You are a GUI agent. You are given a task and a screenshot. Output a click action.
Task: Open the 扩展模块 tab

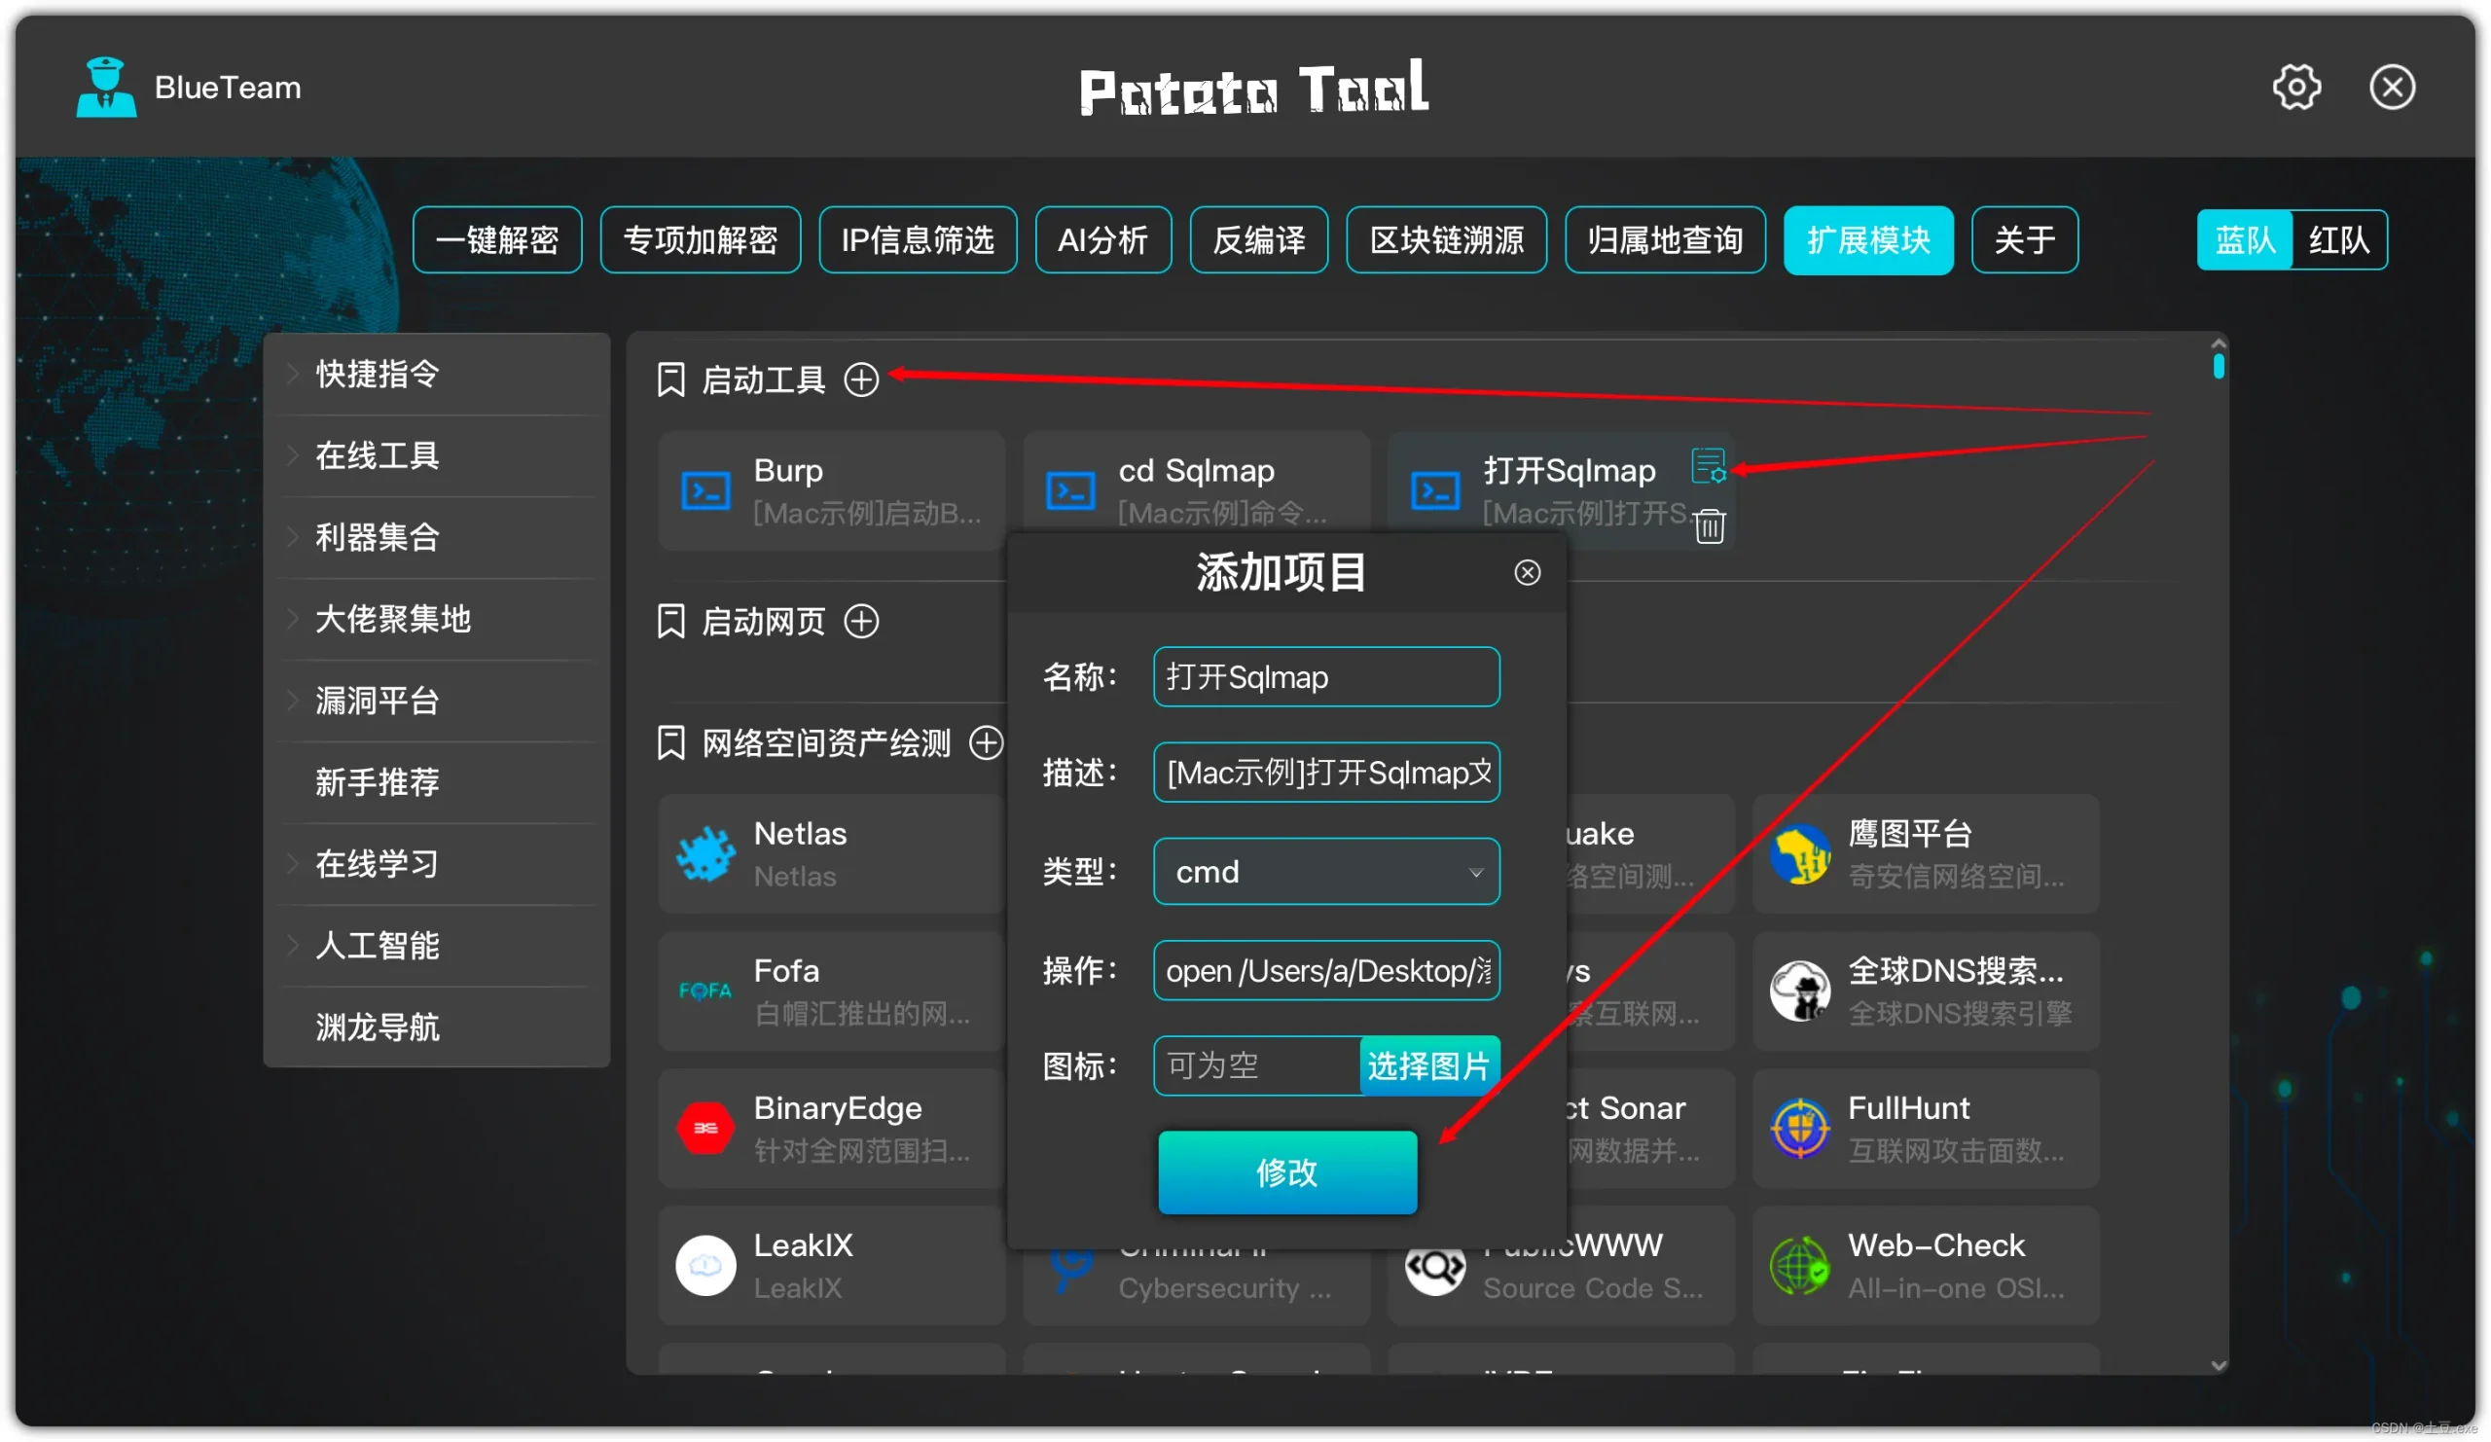tap(1868, 240)
